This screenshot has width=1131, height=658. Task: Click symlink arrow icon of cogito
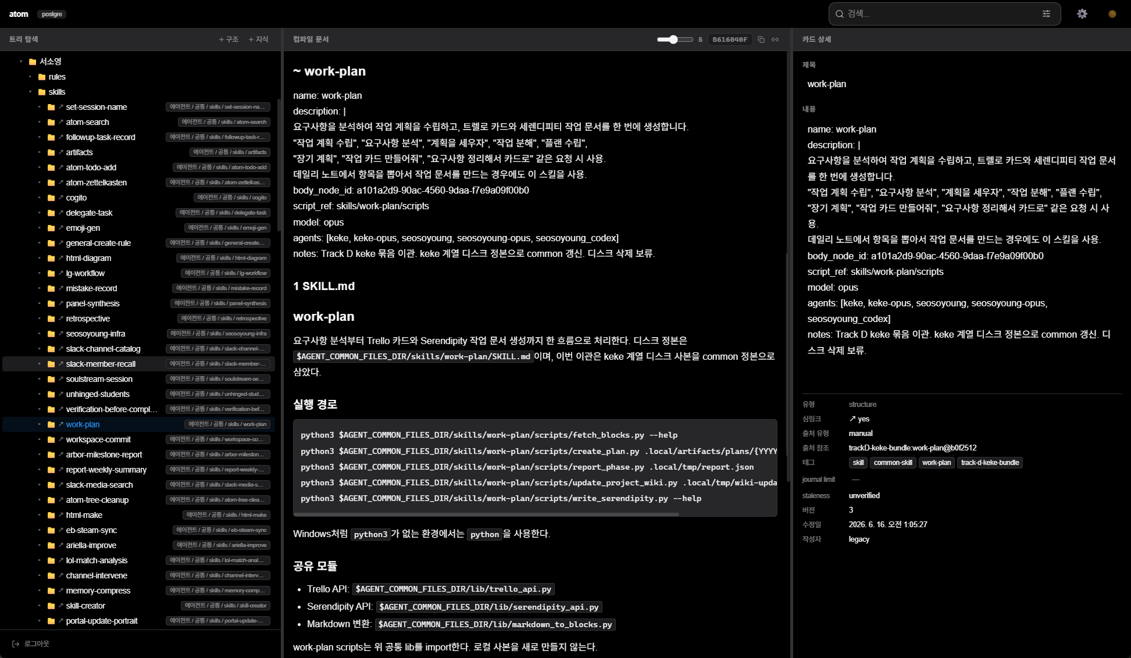point(60,198)
